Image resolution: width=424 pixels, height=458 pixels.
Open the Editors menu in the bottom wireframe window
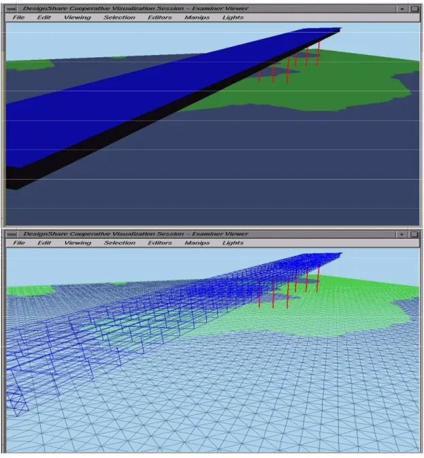[x=160, y=243]
